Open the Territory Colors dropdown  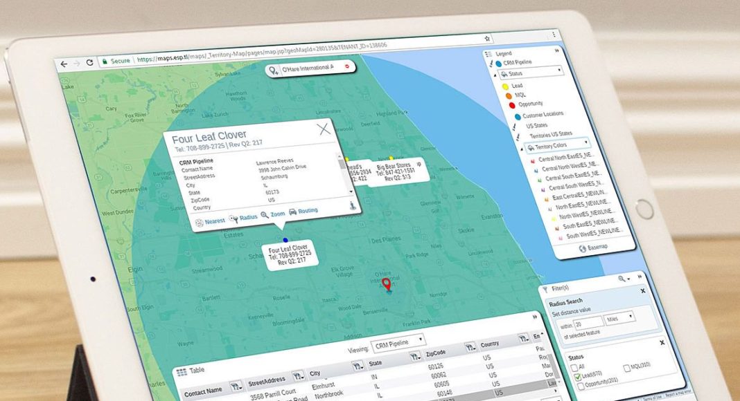click(558, 145)
